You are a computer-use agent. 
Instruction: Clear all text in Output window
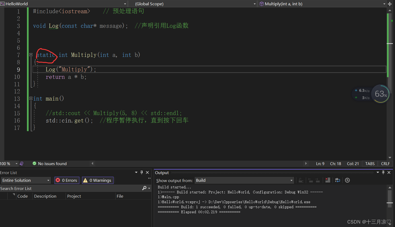click(328, 180)
